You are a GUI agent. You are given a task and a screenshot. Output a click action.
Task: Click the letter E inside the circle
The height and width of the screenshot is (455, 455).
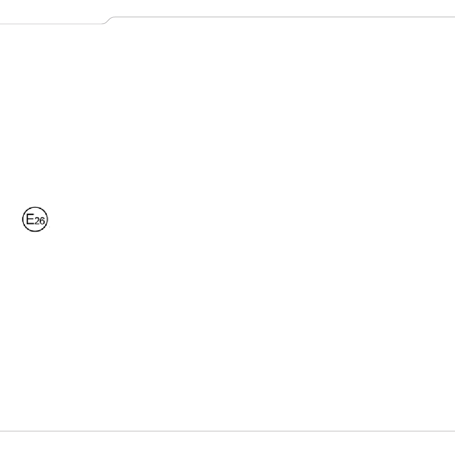(x=30, y=219)
